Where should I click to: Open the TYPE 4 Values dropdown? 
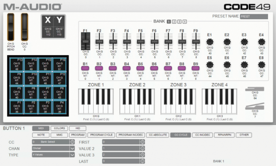coord(53,155)
